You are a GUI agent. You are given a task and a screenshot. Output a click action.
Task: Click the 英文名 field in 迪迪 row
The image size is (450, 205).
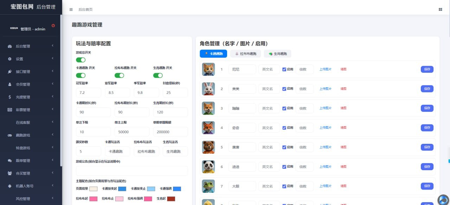tap(269, 167)
